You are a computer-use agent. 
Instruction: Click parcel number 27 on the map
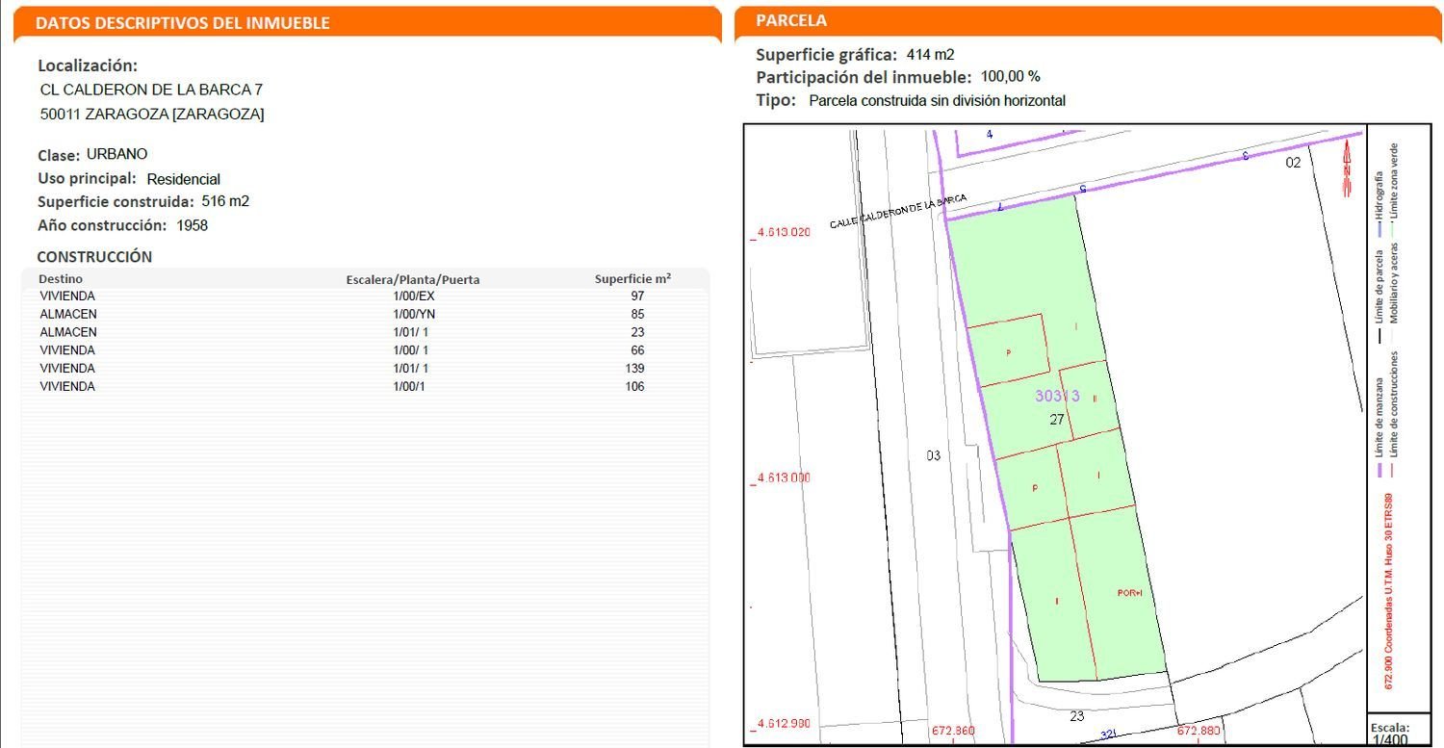[x=1057, y=419]
